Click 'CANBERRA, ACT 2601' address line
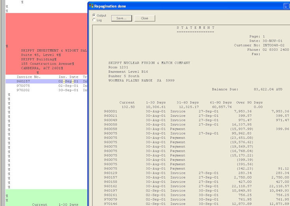Screen dimensions: 290x206 coord(42,68)
